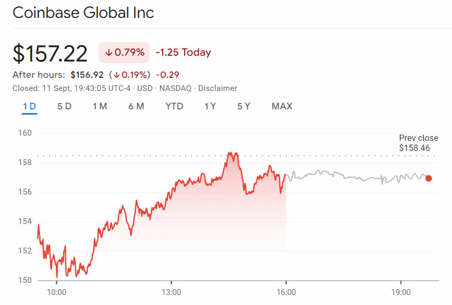
Task: Click the red down-arrow in the 0.79% badge
Action: click(108, 53)
